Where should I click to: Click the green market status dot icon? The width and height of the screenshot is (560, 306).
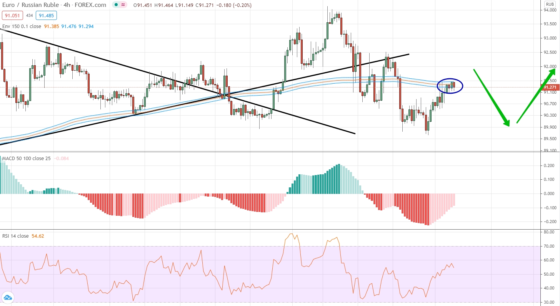[117, 5]
